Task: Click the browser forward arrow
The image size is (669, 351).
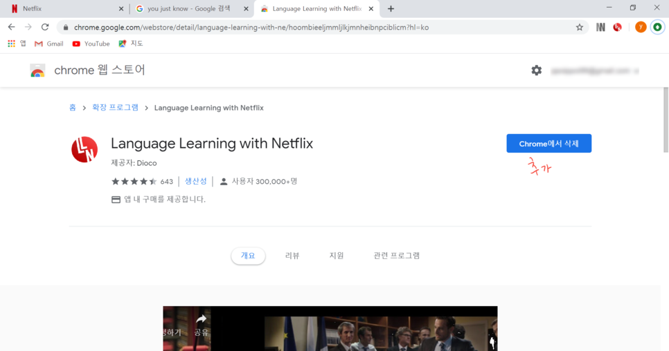Action: pos(28,27)
